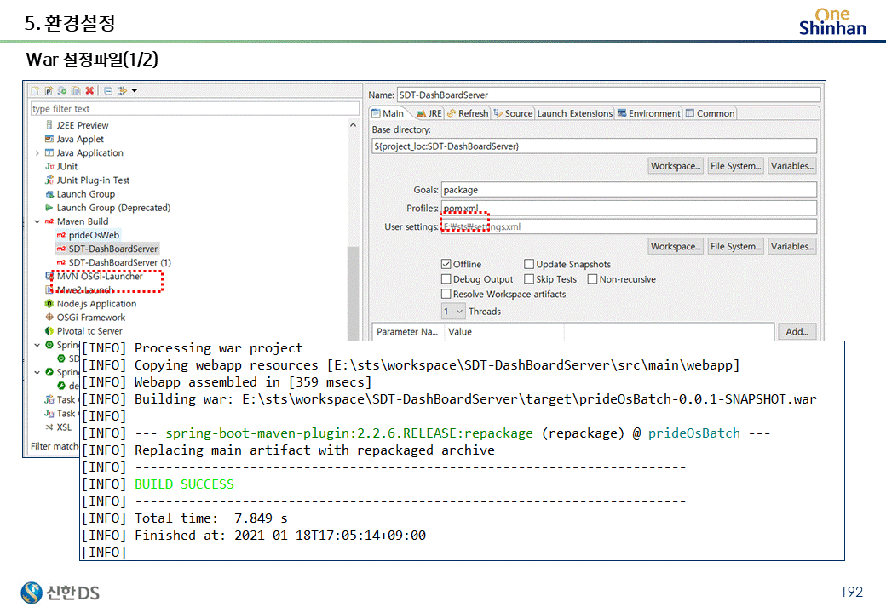Click the Export launch configuration icon

62,90
